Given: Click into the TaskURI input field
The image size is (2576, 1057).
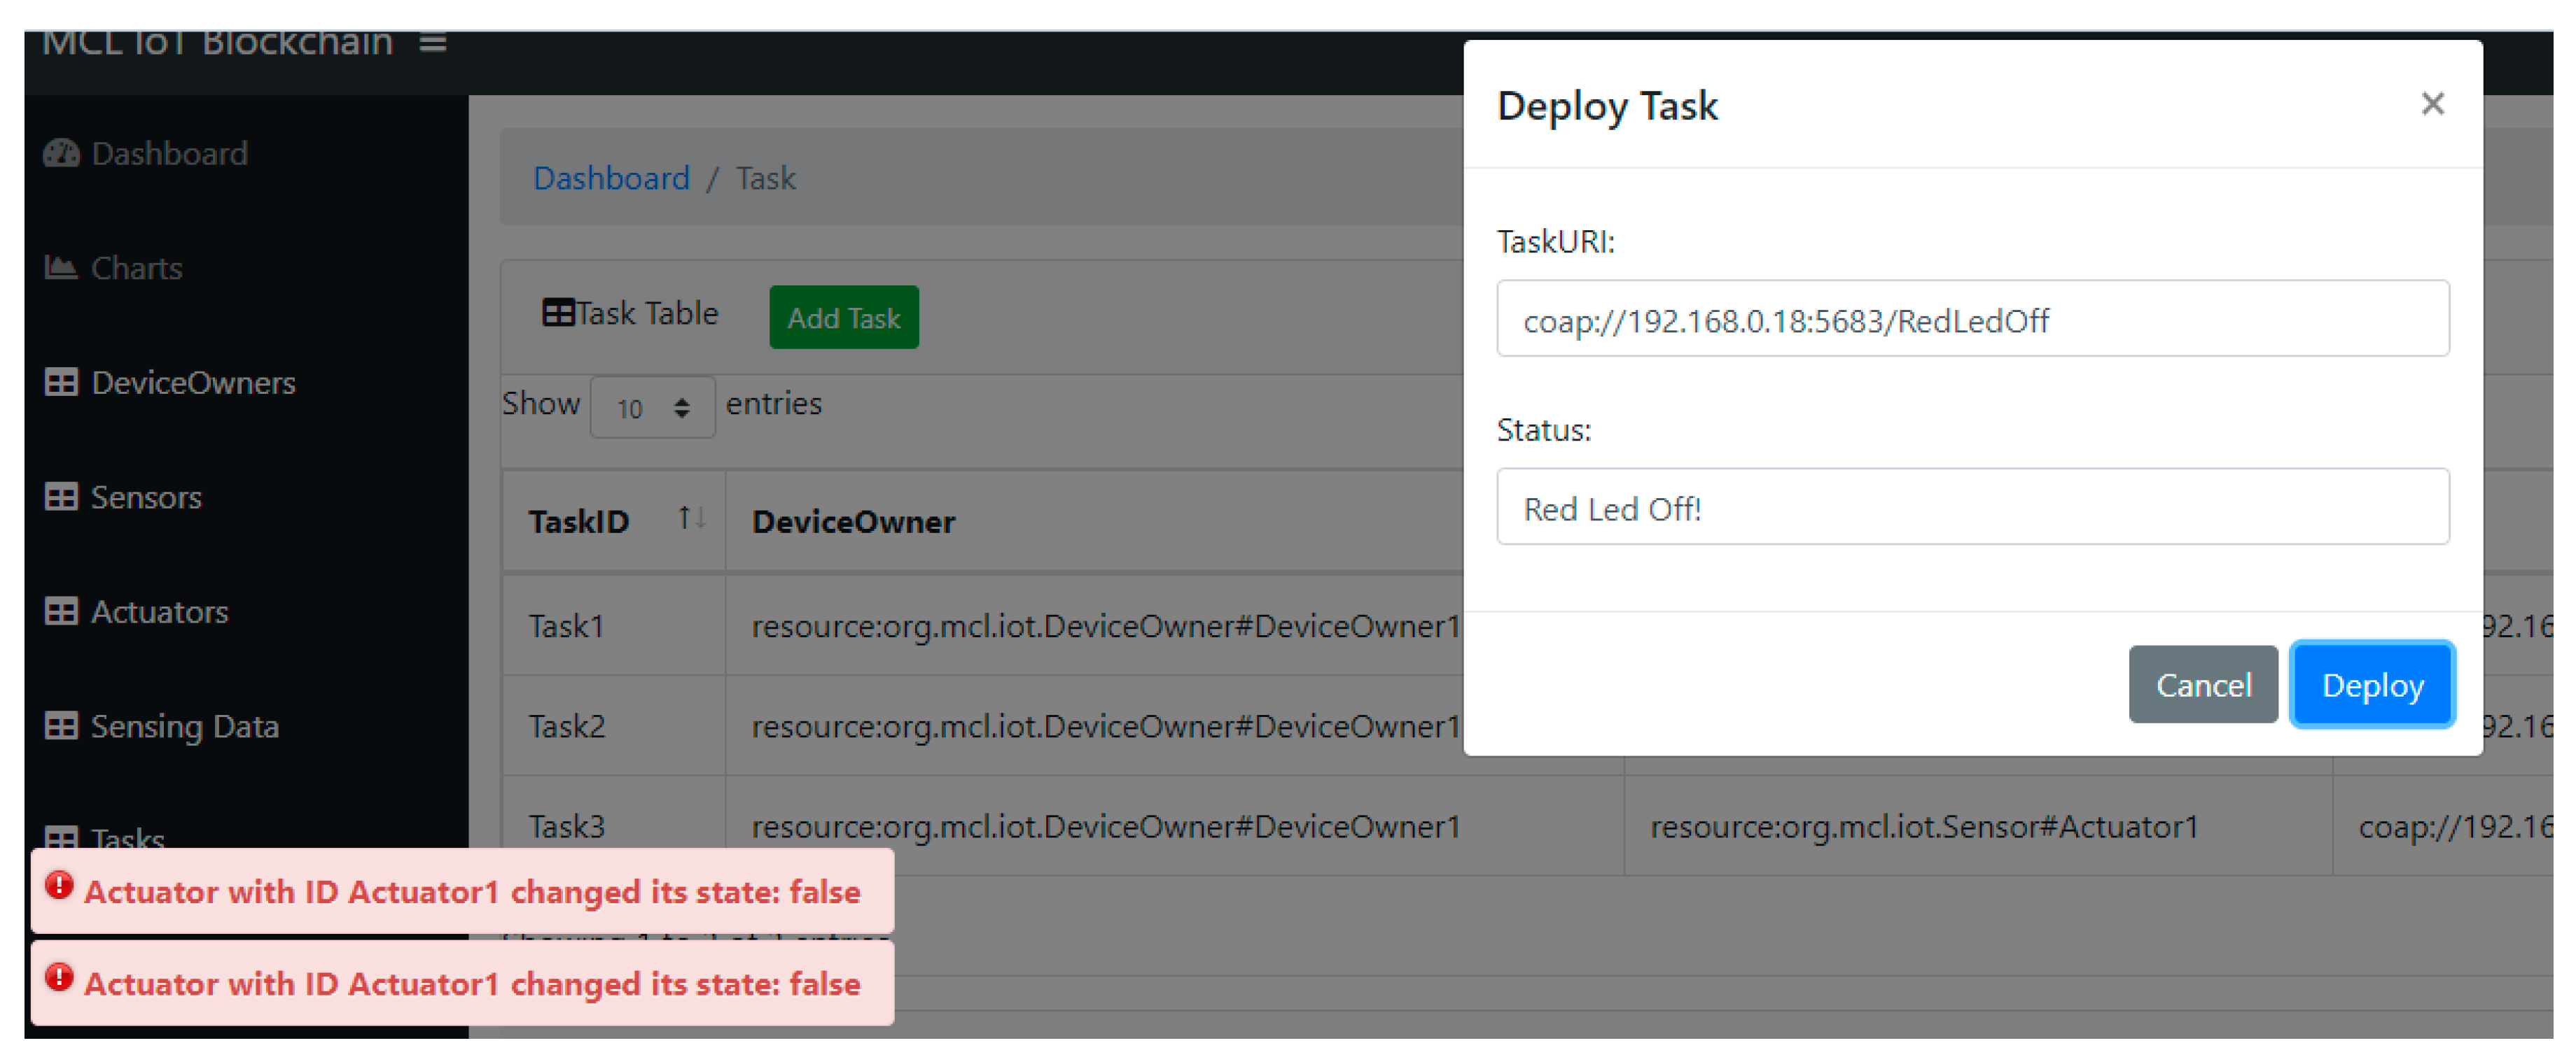Looking at the screenshot, I should (x=1971, y=320).
